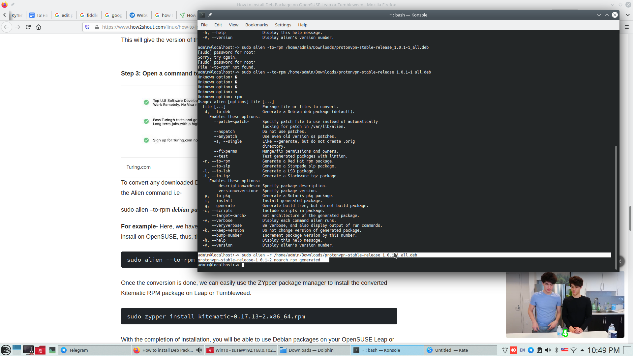Open Telegram tray icon
This screenshot has width=633, height=356.
point(531,350)
